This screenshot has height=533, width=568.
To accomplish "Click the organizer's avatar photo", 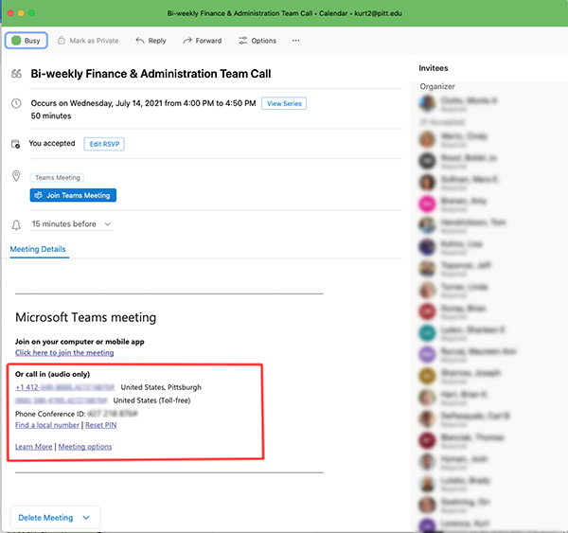I will pyautogui.click(x=428, y=103).
